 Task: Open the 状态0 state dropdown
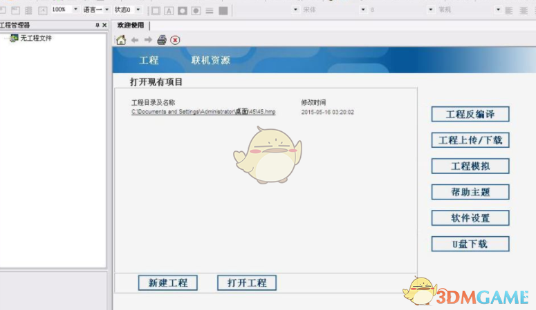[x=138, y=10]
